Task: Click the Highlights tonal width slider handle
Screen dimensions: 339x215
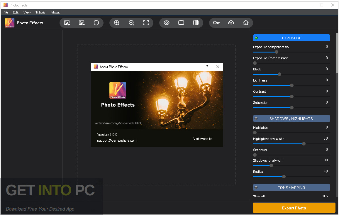Action: 304,144
